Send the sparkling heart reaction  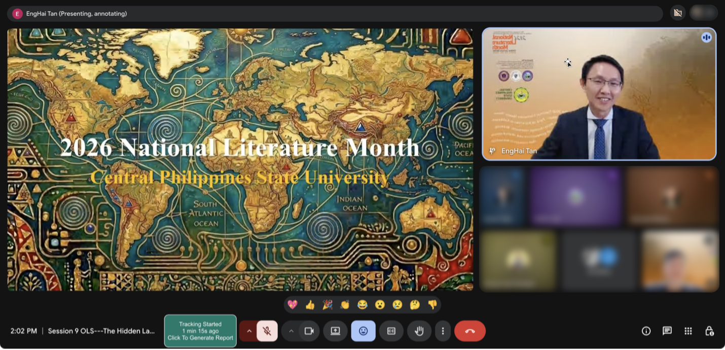[x=293, y=304]
